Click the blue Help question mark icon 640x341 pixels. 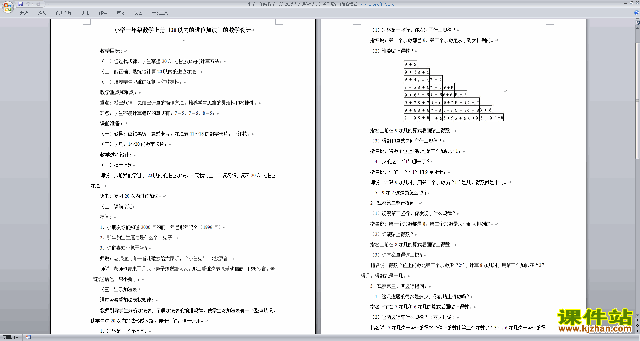[x=637, y=13]
